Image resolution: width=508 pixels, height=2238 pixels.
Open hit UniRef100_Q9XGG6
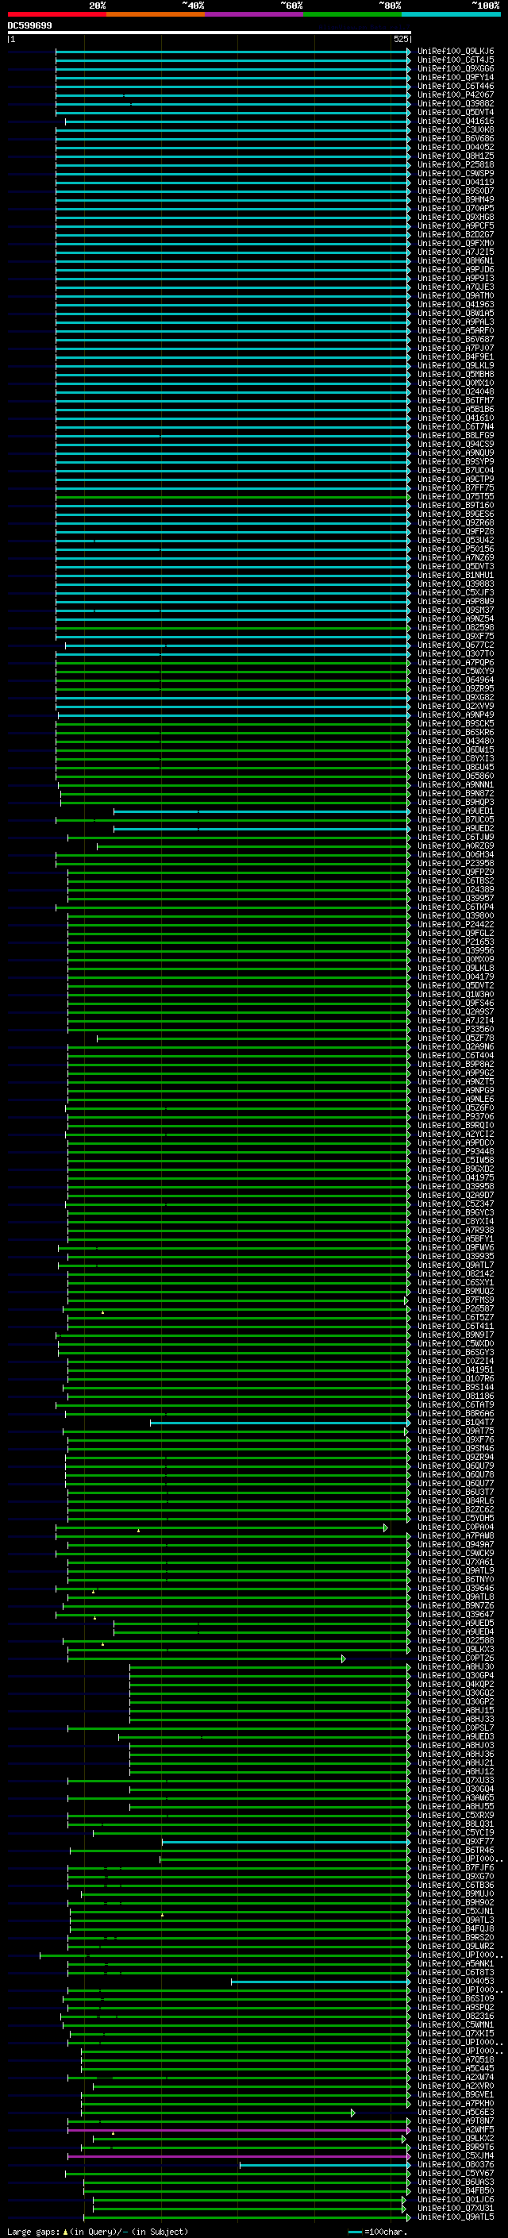455,68
